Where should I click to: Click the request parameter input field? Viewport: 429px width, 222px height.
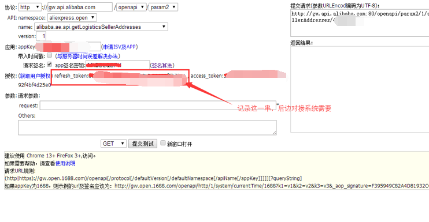158,106
